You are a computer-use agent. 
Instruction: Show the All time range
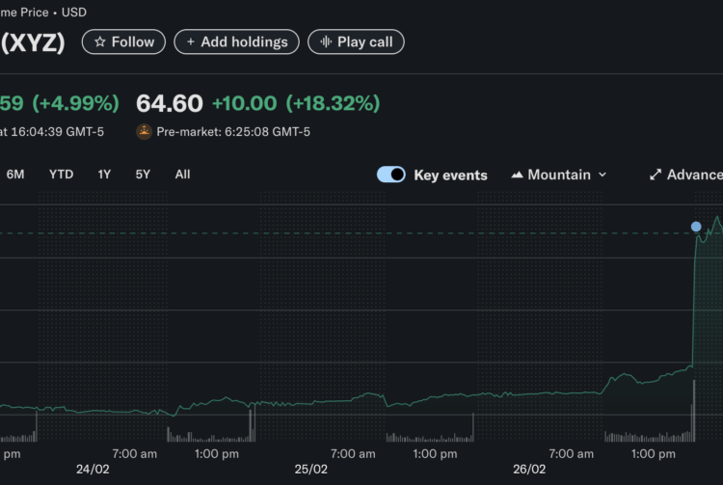pos(182,175)
